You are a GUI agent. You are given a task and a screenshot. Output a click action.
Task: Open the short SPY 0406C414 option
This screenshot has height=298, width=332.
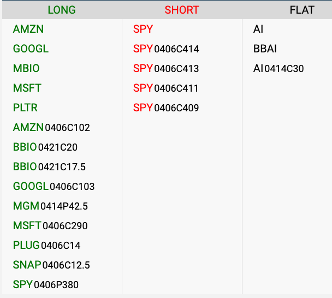(x=166, y=49)
